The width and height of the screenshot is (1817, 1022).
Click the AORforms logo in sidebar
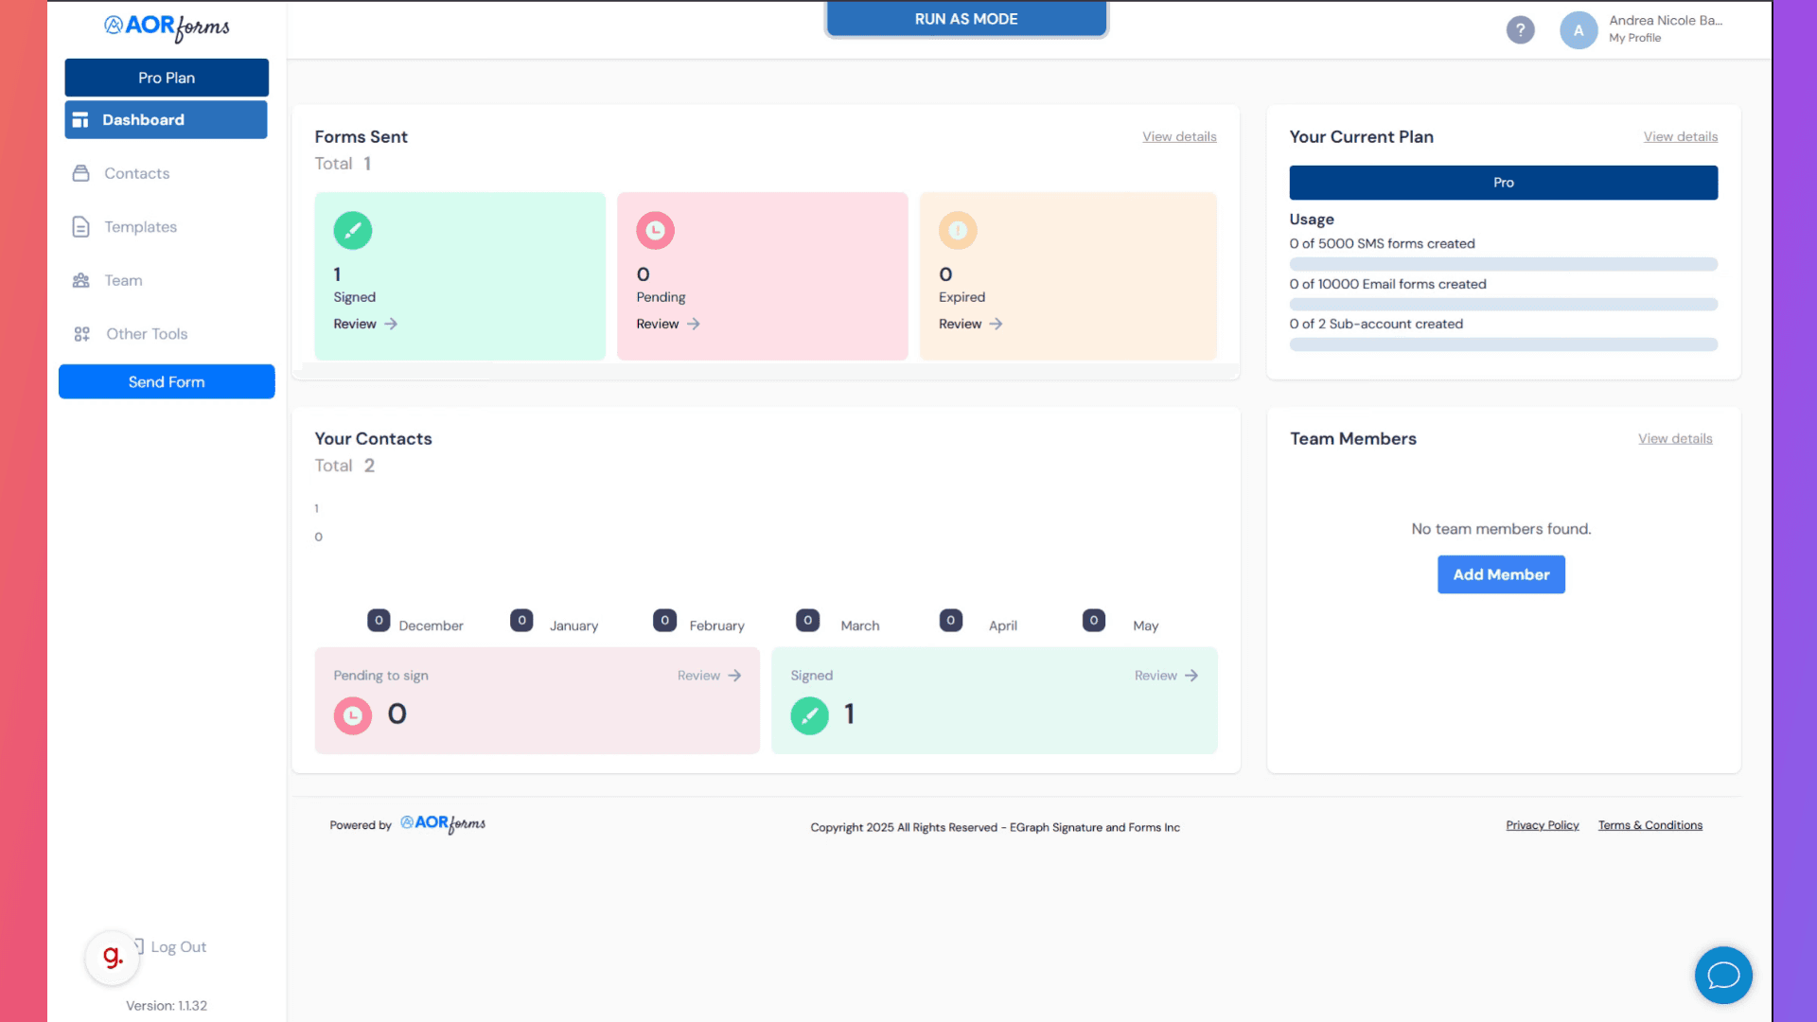point(167,27)
